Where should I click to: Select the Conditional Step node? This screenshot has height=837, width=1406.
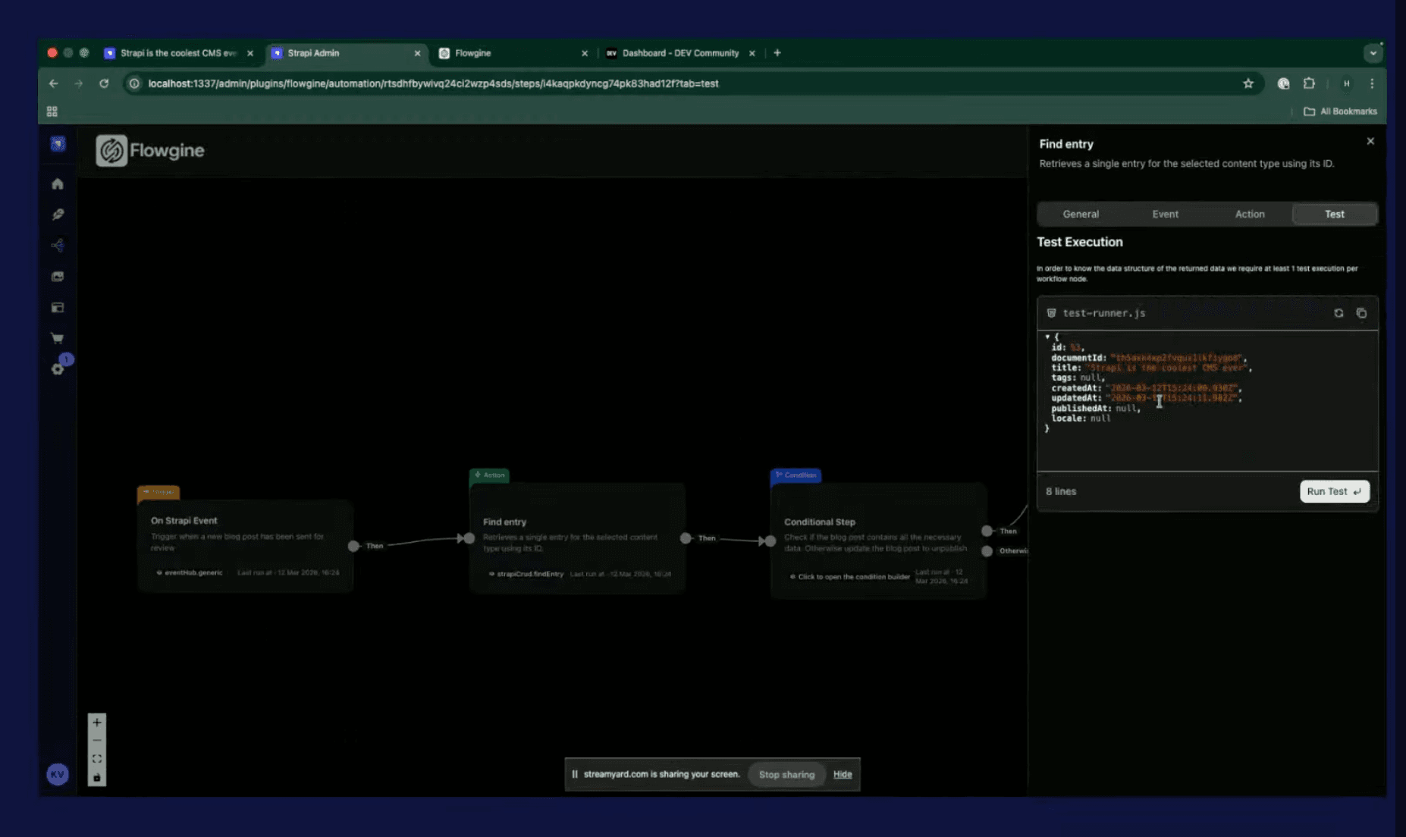[878, 541]
